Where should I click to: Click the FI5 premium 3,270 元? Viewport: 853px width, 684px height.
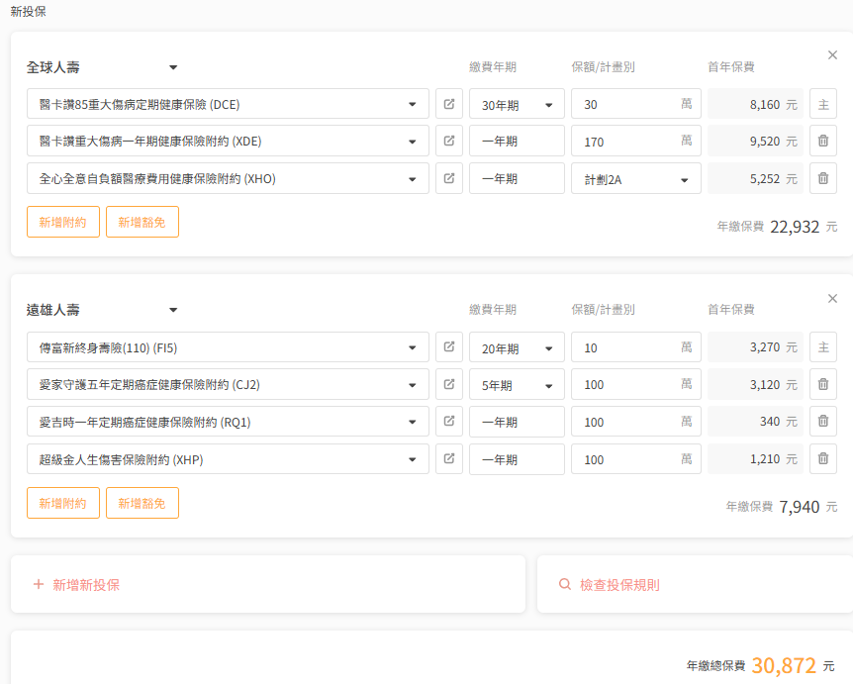756,347
